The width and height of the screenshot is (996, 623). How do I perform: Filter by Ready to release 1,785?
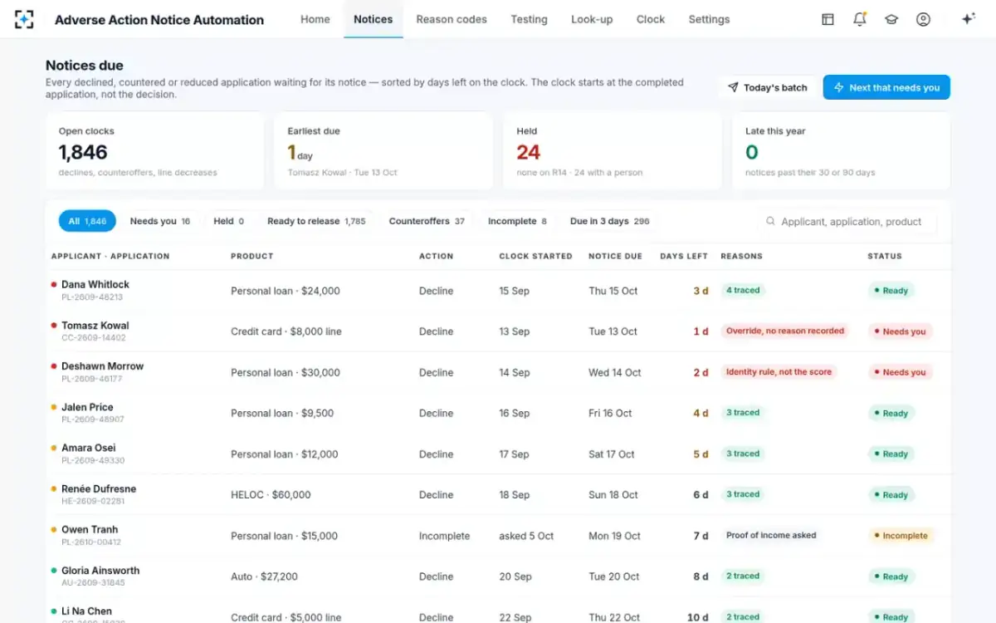pos(316,221)
